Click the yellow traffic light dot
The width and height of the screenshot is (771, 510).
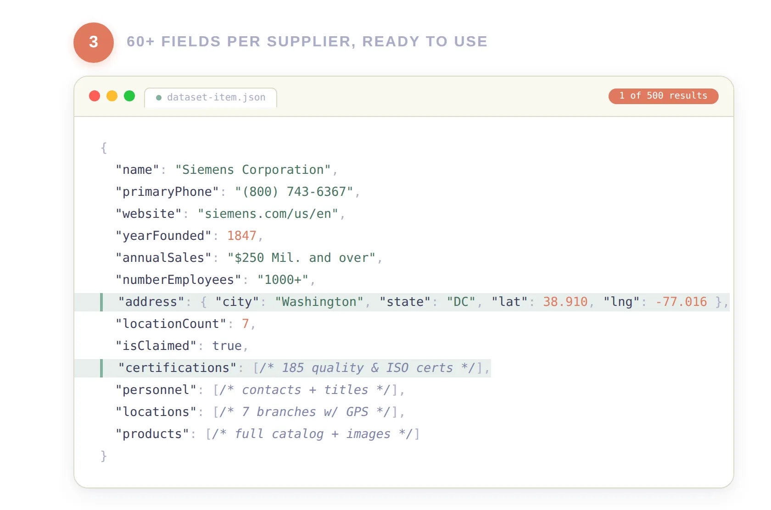pyautogui.click(x=112, y=96)
